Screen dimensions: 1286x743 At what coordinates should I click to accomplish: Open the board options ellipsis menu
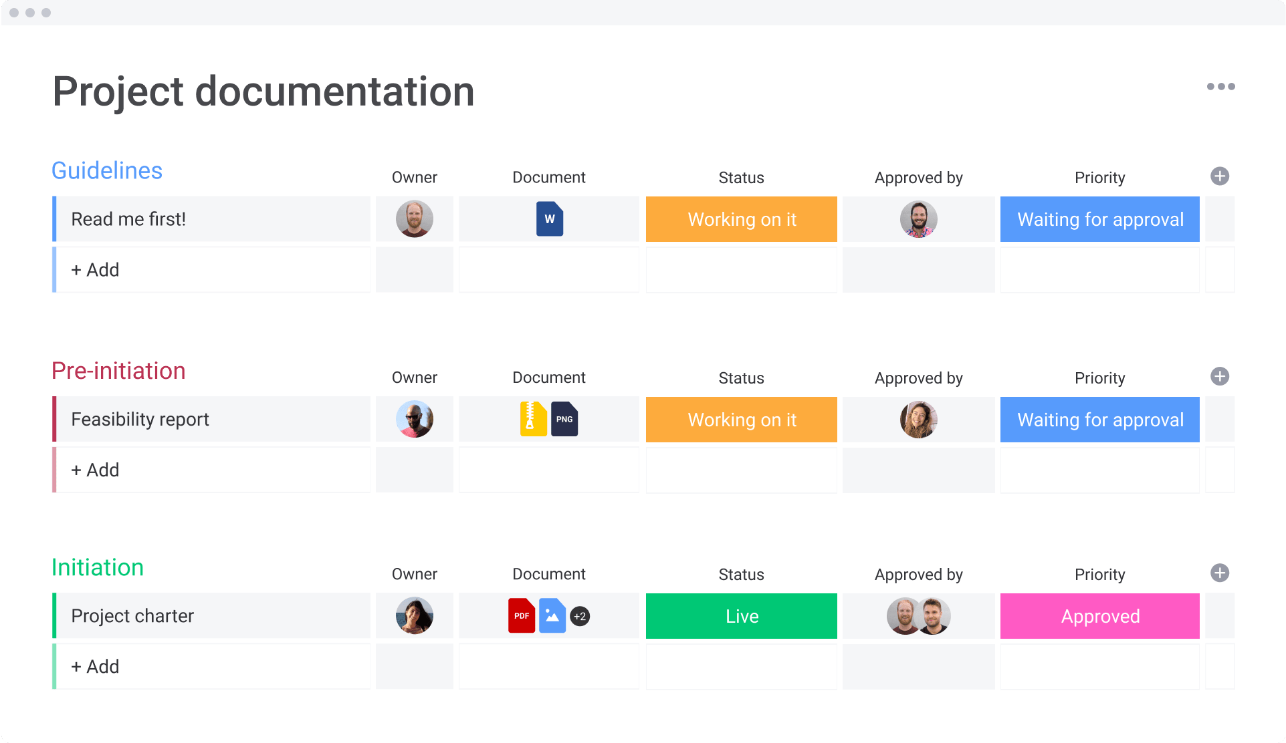click(x=1220, y=86)
